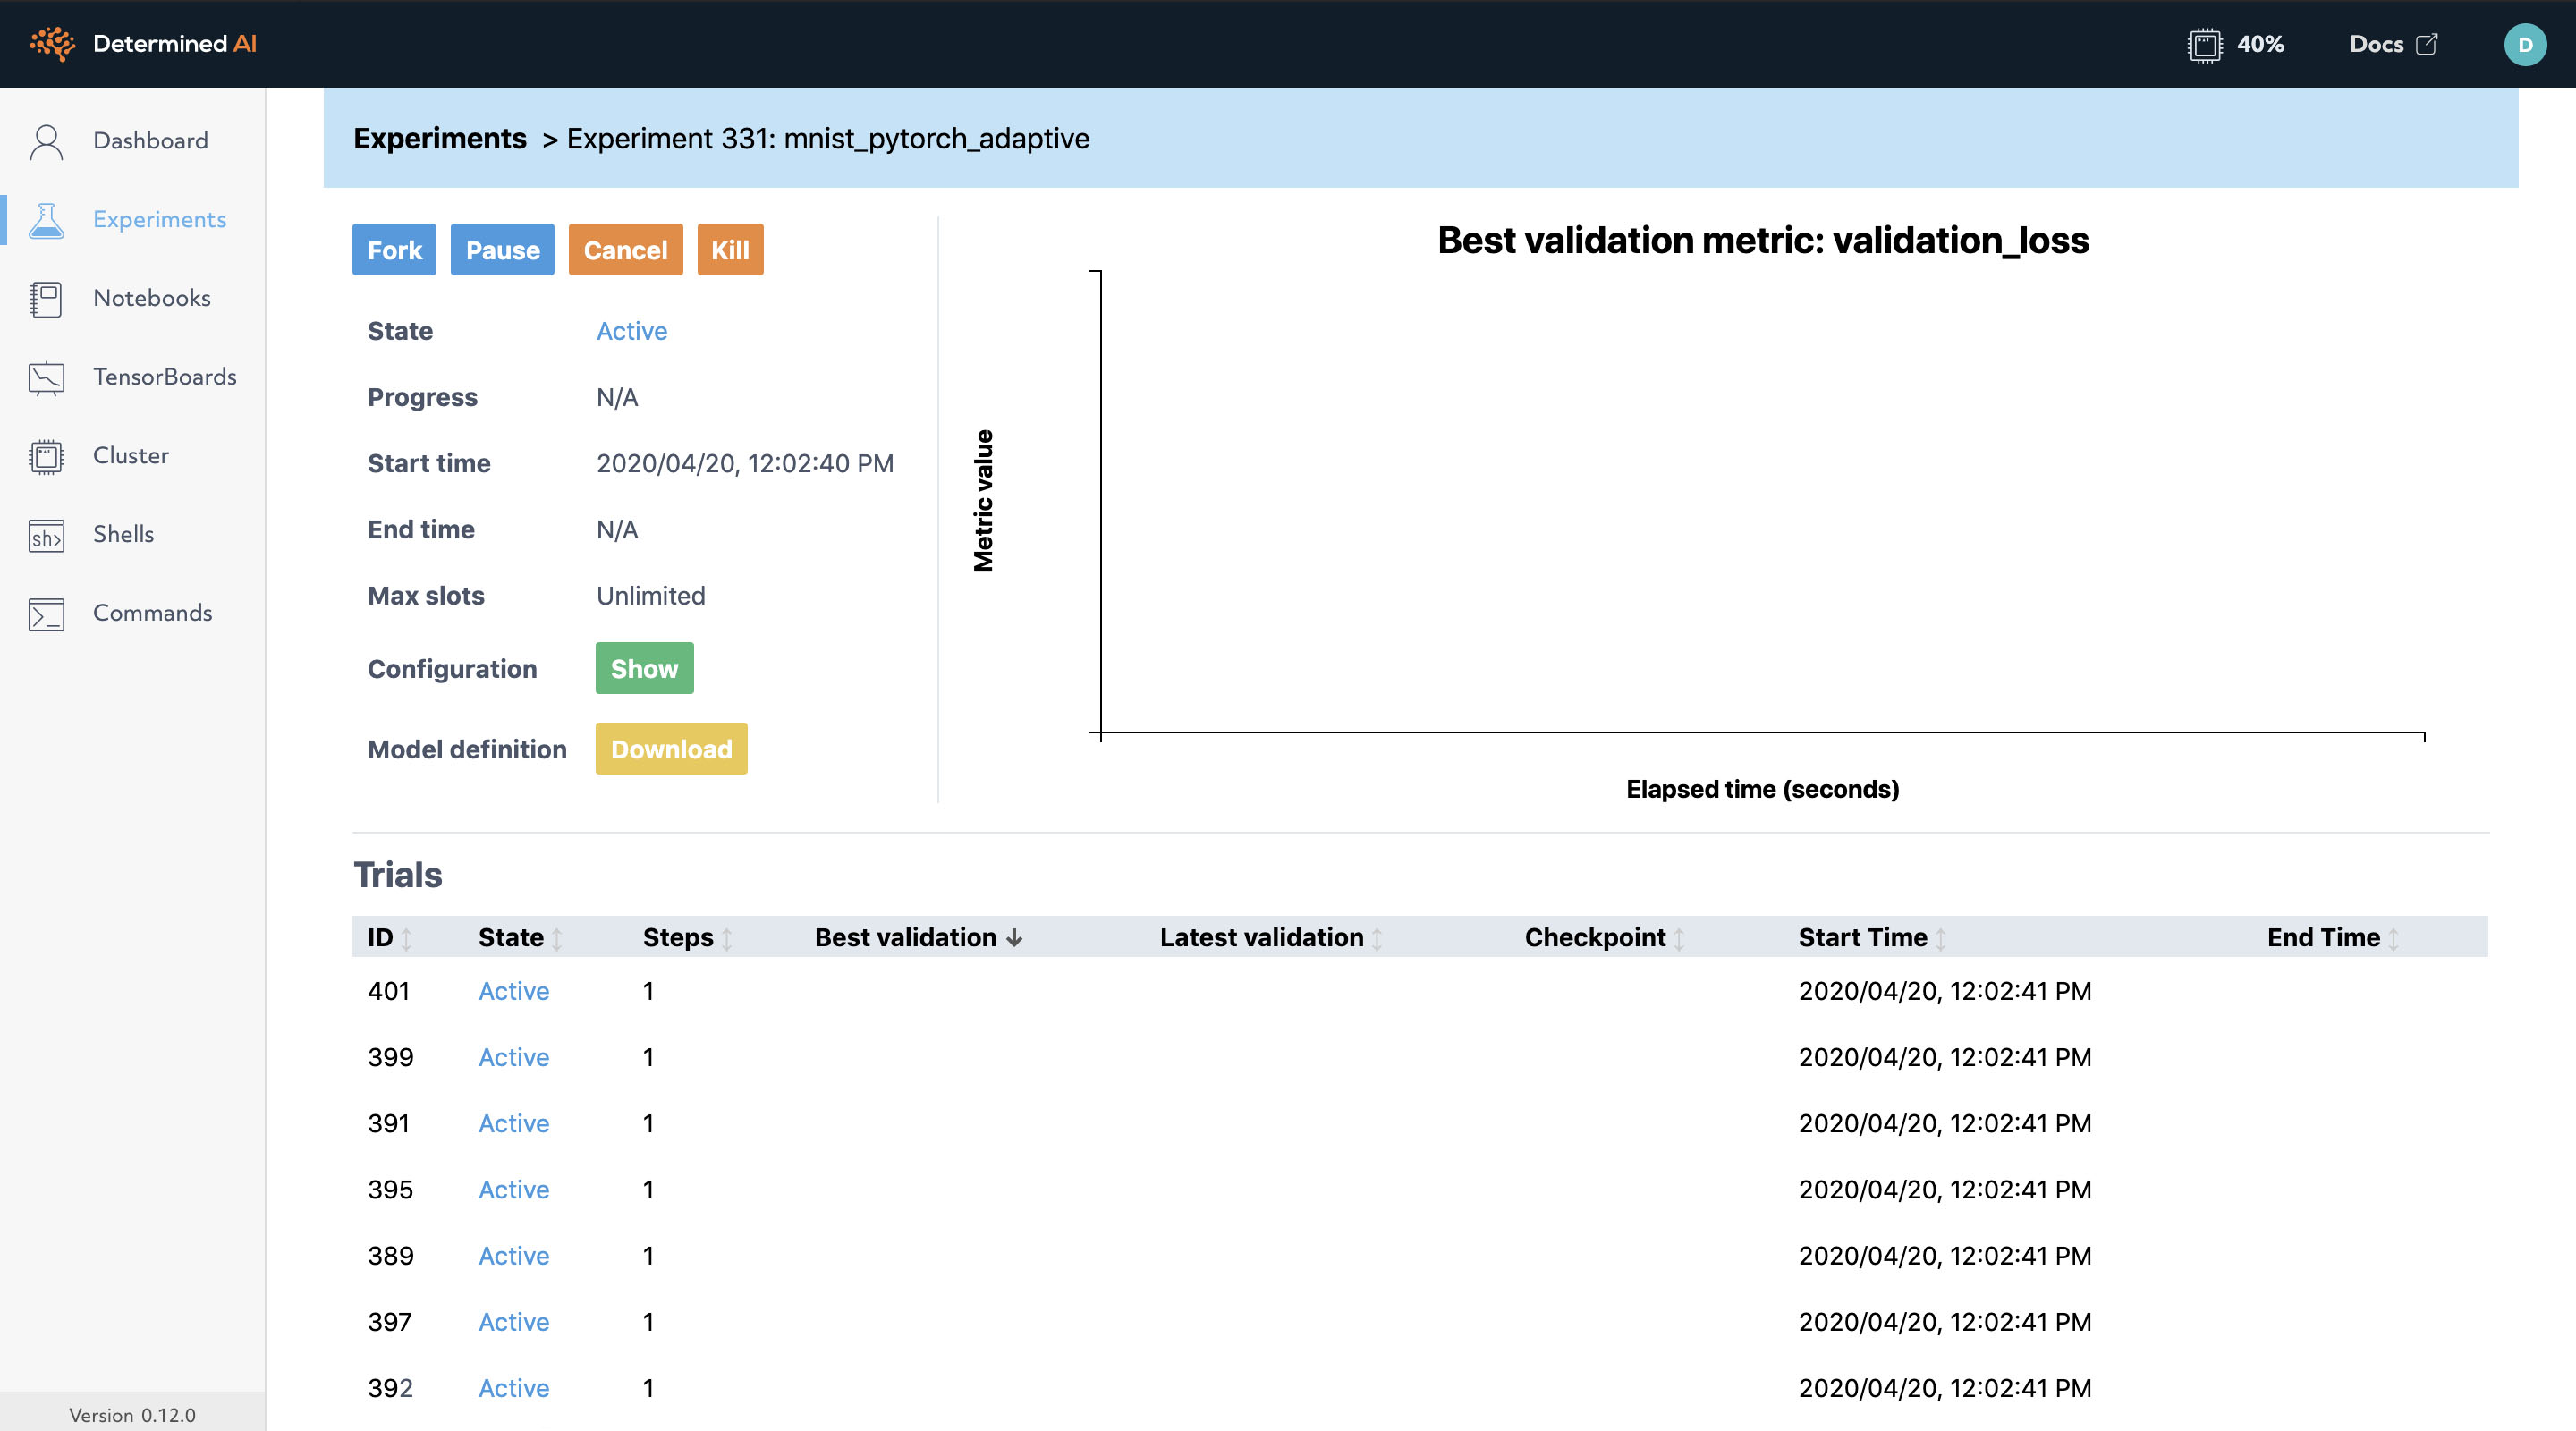Click the Unlimited max slots value
The height and width of the screenshot is (1431, 2576).
point(651,596)
